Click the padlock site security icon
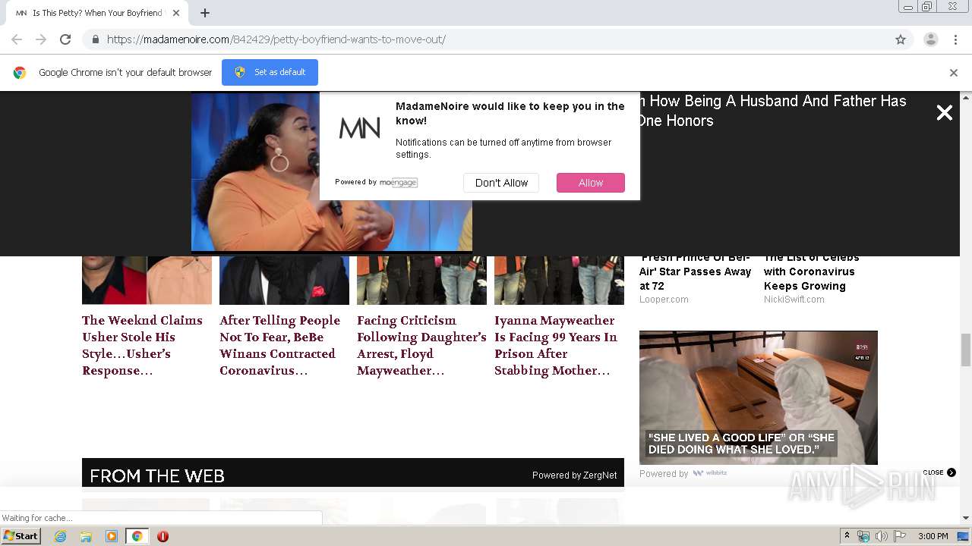The height and width of the screenshot is (546, 972). coord(95,39)
